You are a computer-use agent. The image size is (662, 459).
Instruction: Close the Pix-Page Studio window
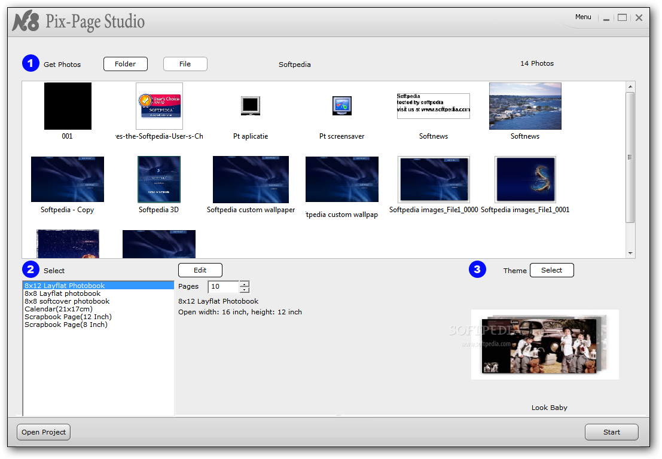point(639,18)
